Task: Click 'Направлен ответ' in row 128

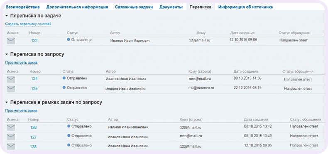Action: pos(304,145)
